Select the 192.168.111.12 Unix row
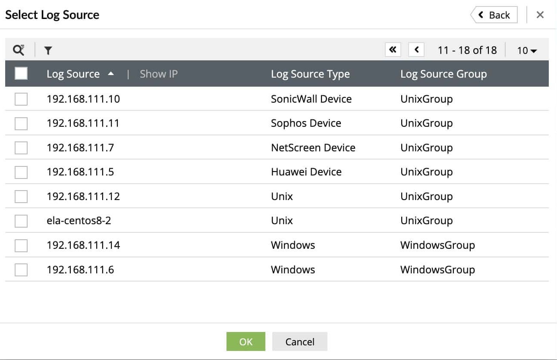The width and height of the screenshot is (557, 360). pos(21,196)
